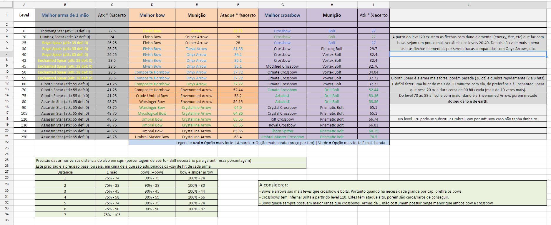The height and width of the screenshot is (225, 551).
Task: Click row header number 12
Action: 7,84
